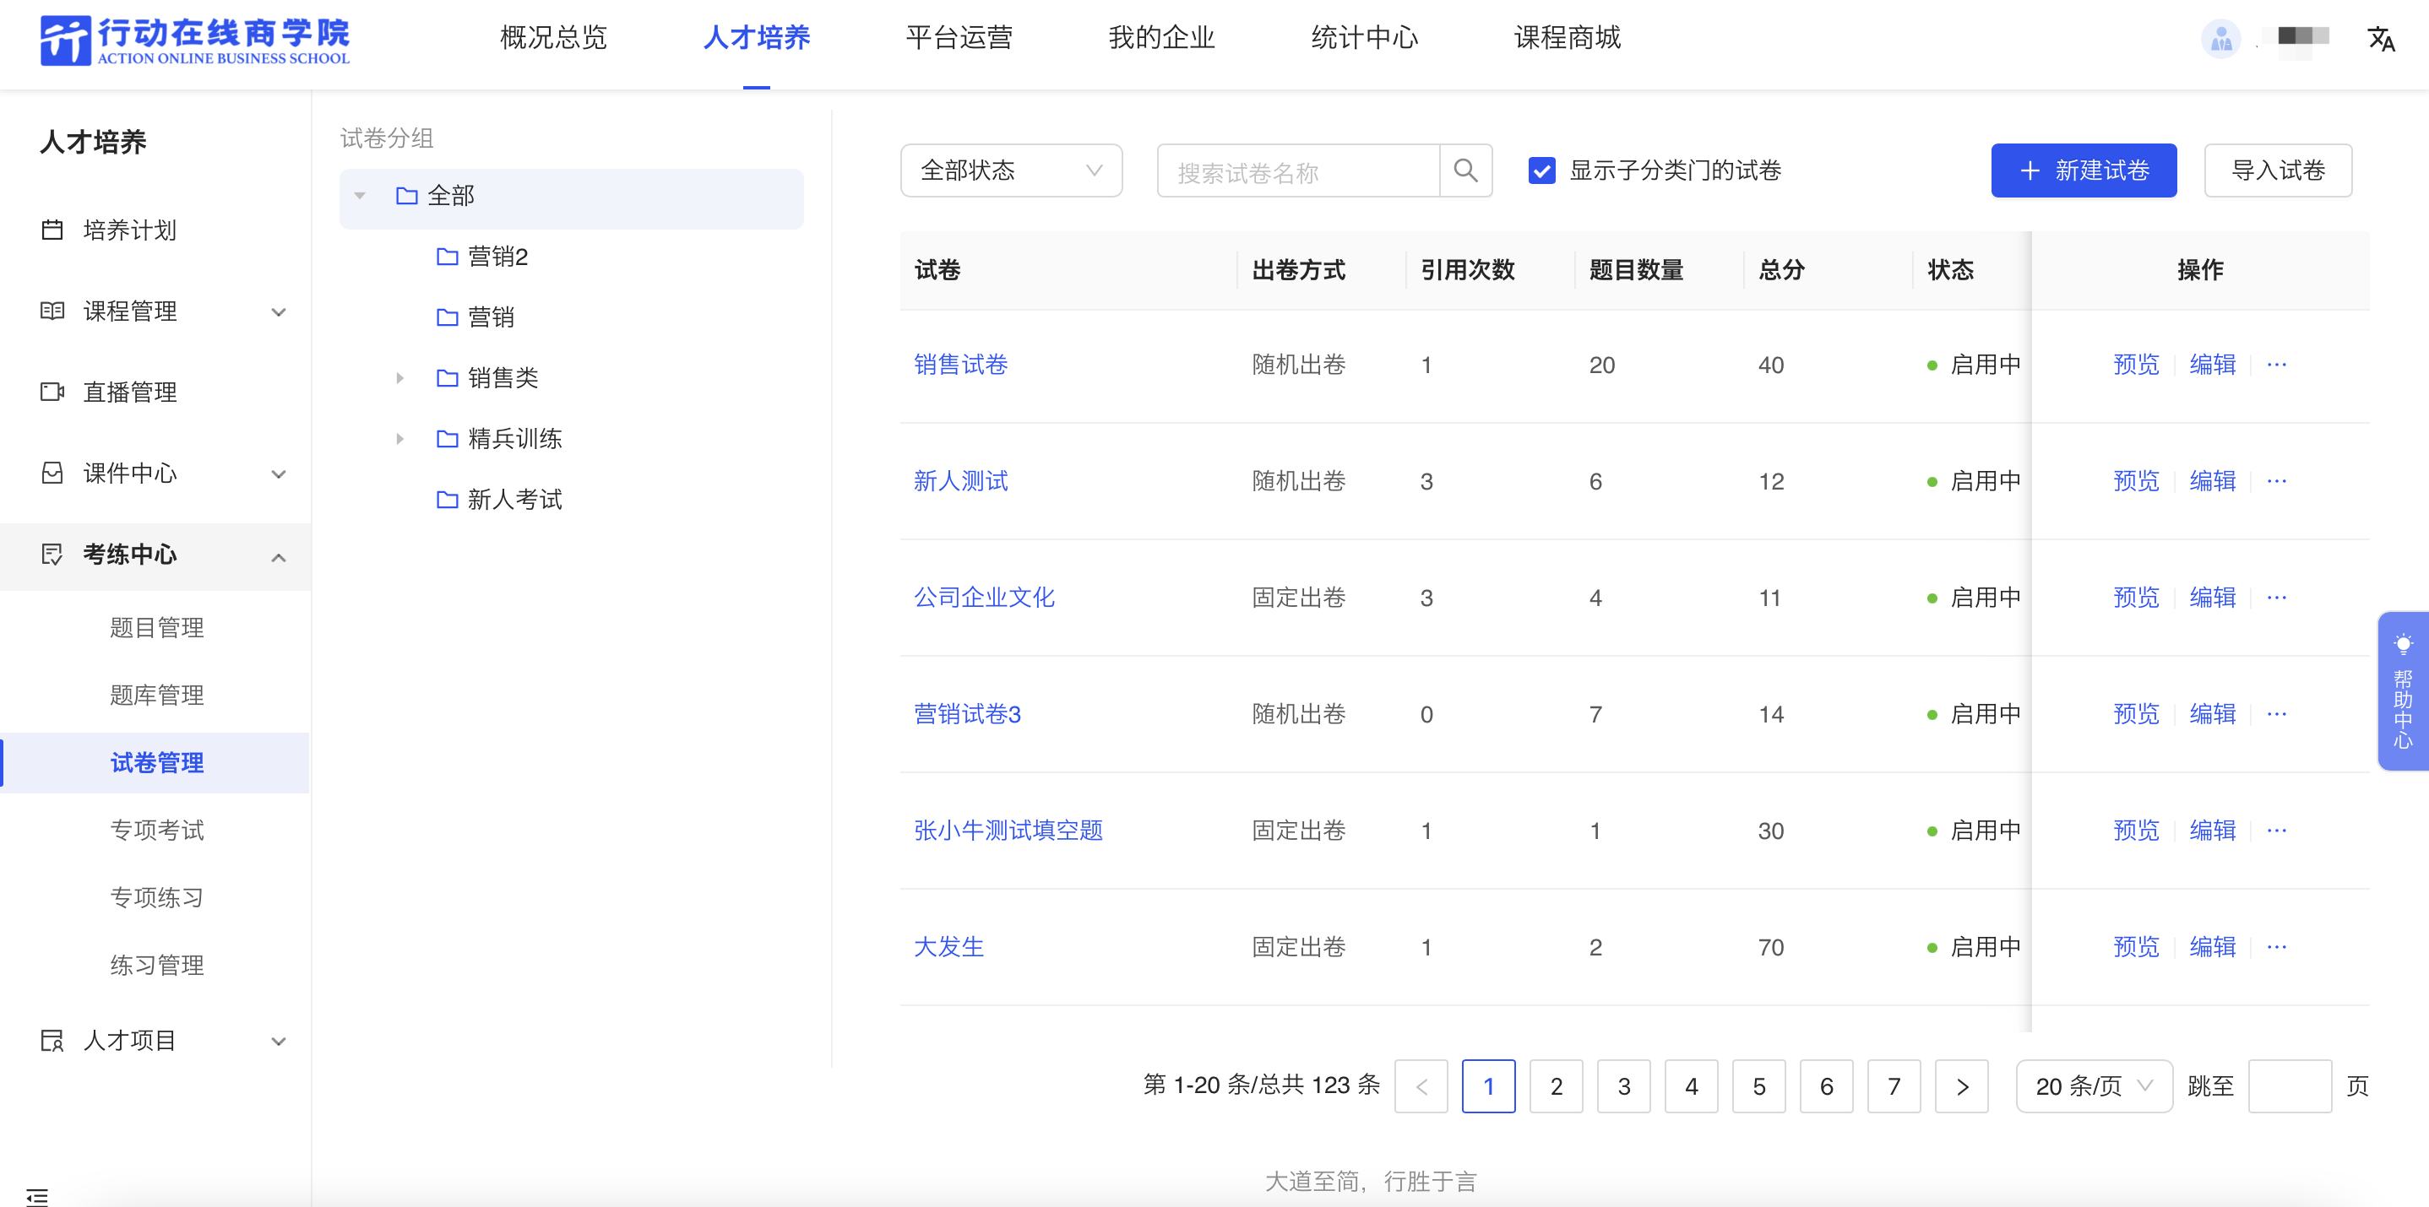Open more actions for 公司企业文化 row

tap(2276, 598)
